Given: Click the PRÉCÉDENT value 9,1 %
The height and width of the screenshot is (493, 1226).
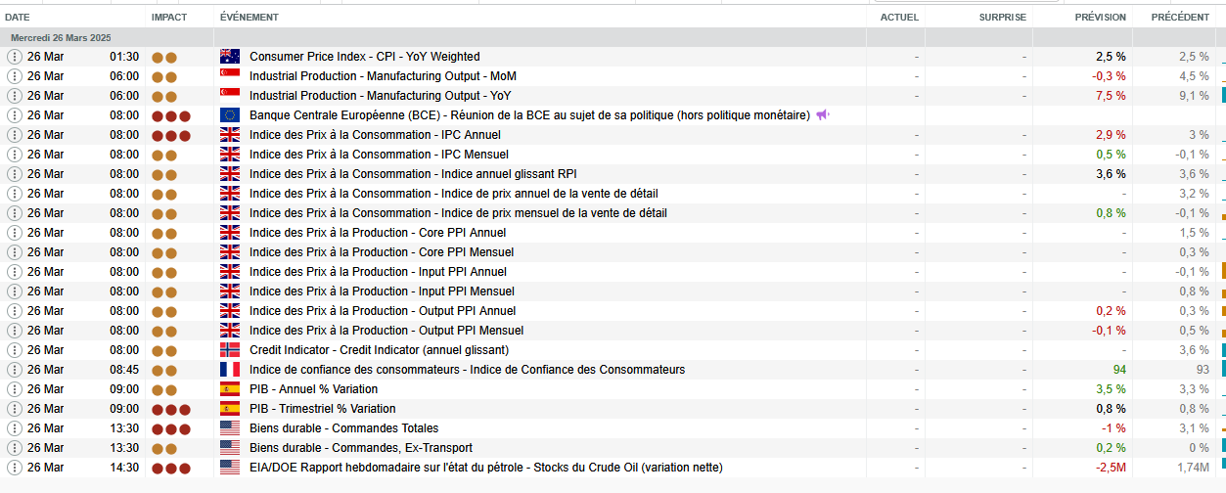Looking at the screenshot, I should tap(1194, 96).
